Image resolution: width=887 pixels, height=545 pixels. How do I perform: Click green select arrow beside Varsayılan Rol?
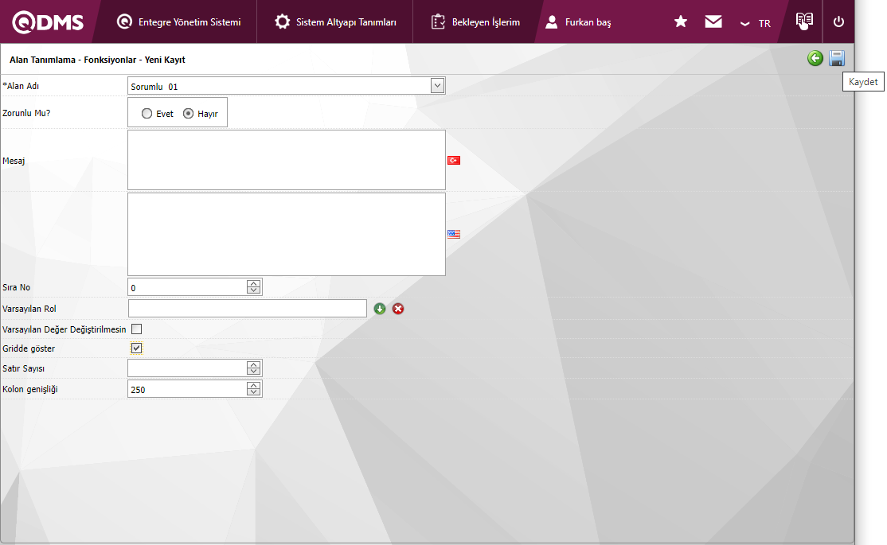point(380,309)
